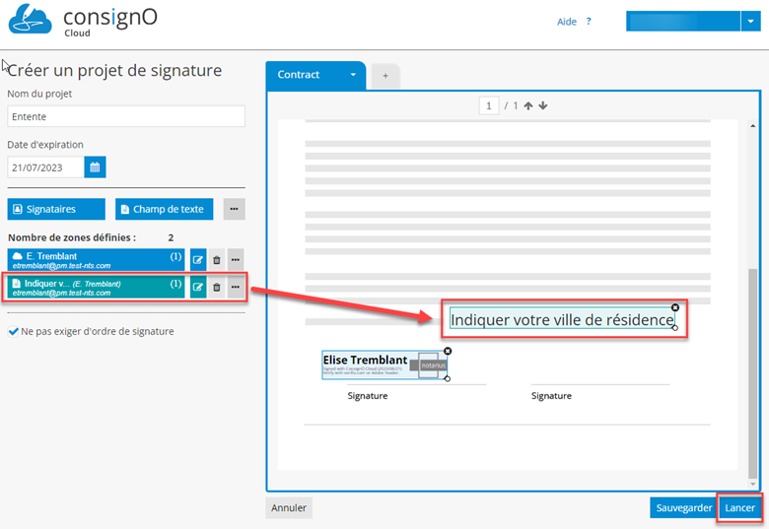Screen dimensions: 769x529
Task: Toggle 'Ne pas exiger d'ordre de signature'
Action: click(13, 332)
